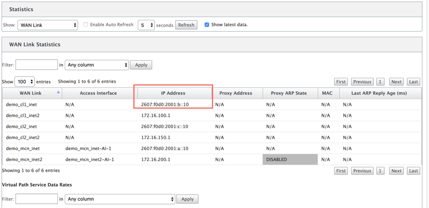Image resolution: width=429 pixels, height=208 pixels.
Task: Uncheck Show latest data checkbox
Action: coord(207,25)
